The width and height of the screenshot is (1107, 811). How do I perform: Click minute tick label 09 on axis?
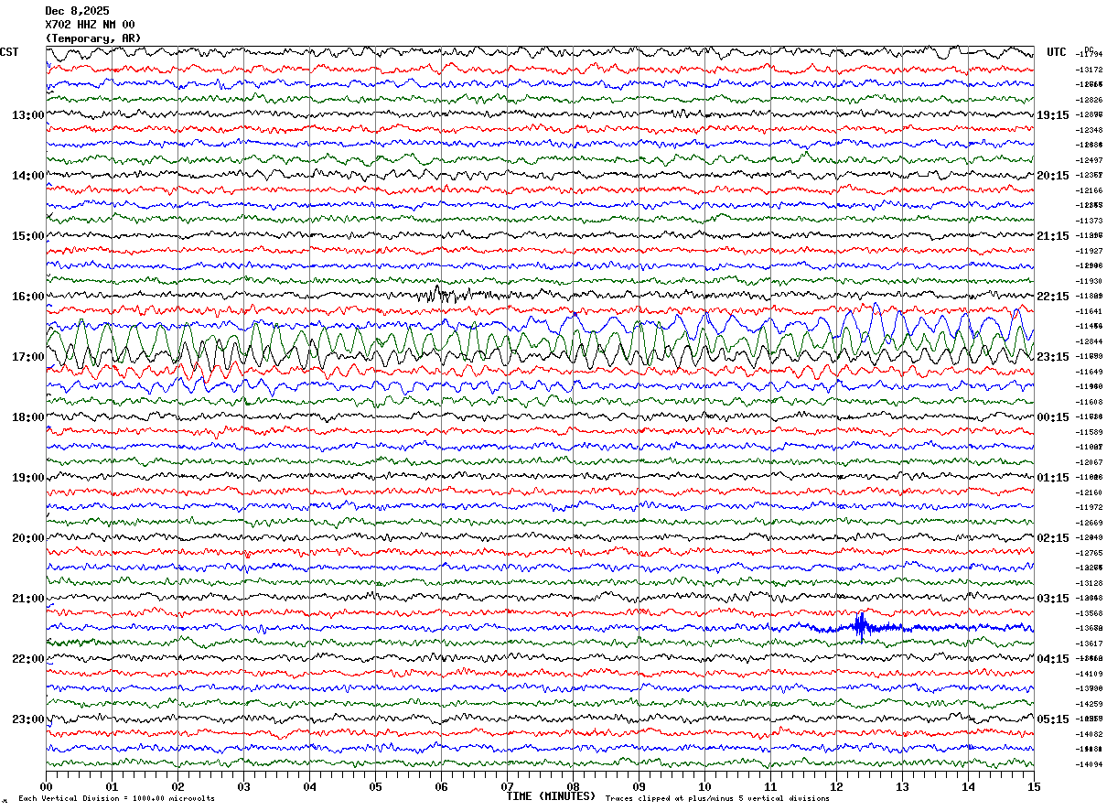(x=639, y=786)
